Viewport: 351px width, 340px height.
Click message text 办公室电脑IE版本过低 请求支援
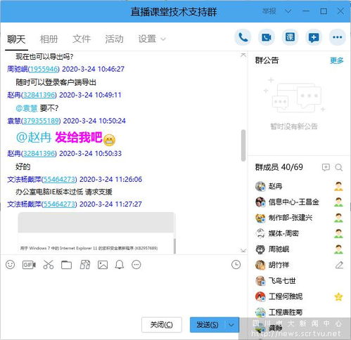pyautogui.click(x=64, y=192)
